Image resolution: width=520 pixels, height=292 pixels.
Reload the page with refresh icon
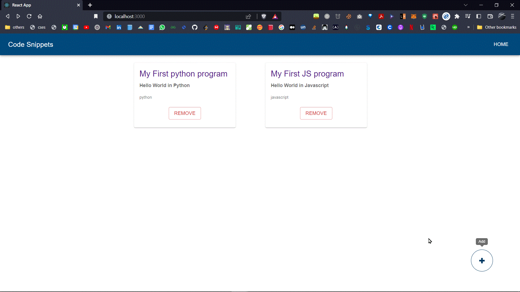click(29, 16)
